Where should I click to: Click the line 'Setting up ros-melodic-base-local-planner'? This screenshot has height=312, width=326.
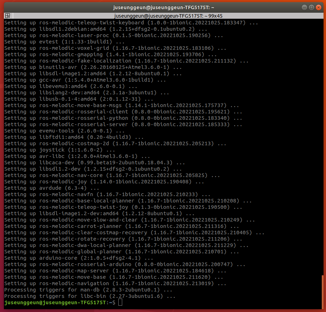coord(128,201)
